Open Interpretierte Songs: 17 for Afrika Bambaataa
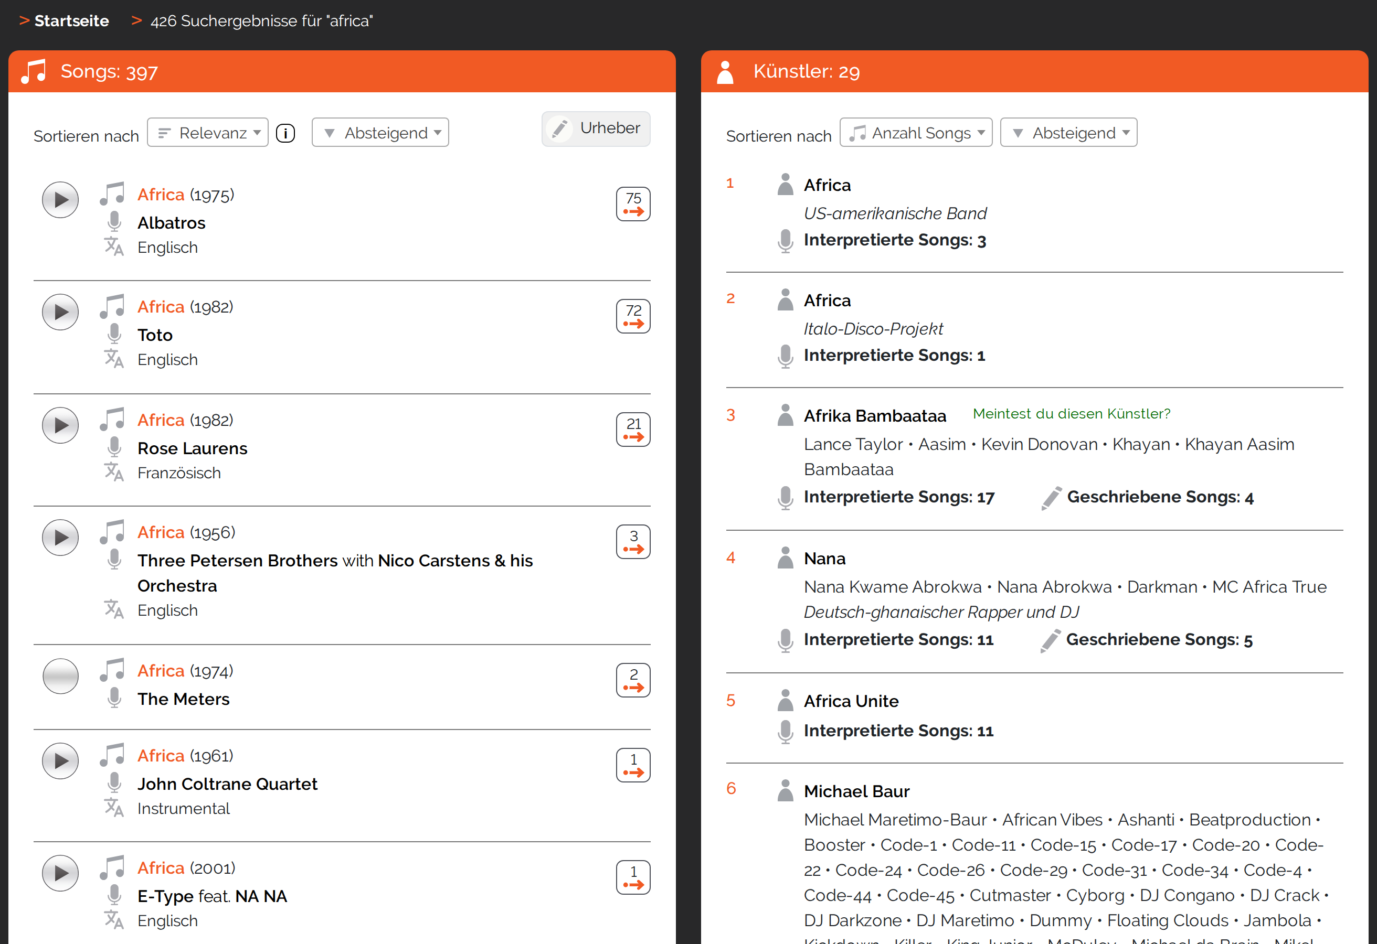Screen dimensions: 1377x944 click(899, 497)
